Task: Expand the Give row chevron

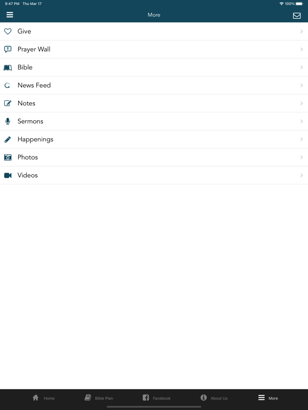Action: [x=301, y=32]
